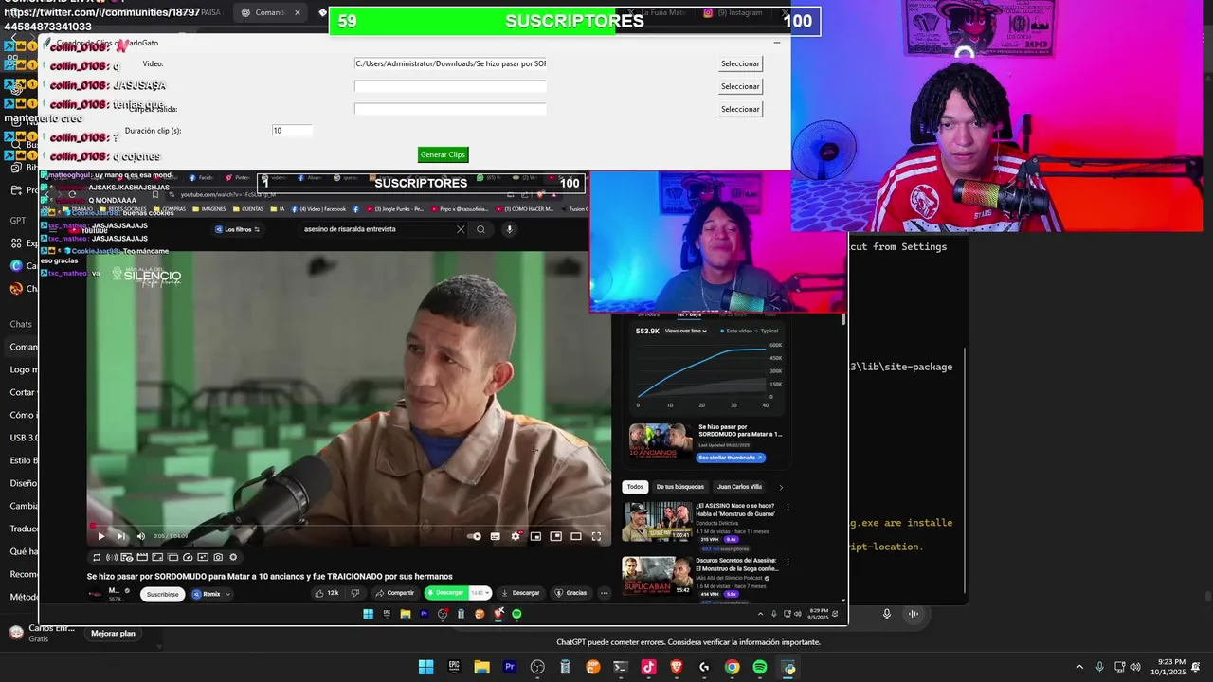Edit the Duración clip value field
This screenshot has width=1213, height=682.
click(x=292, y=131)
